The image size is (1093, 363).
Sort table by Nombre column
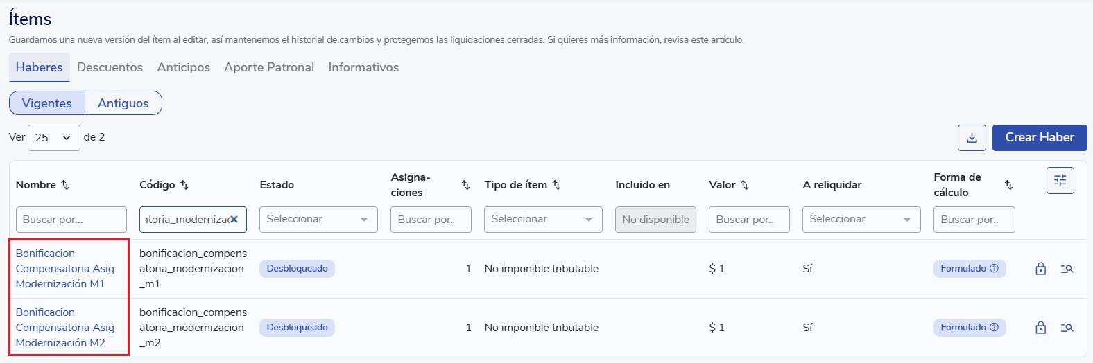[65, 185]
